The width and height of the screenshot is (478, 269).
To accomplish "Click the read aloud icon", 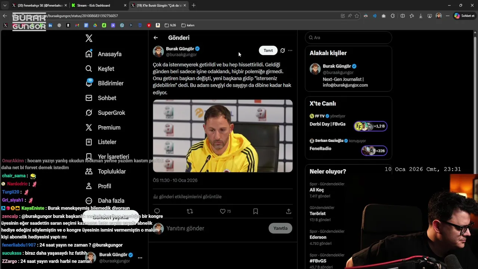I will 350,16.
